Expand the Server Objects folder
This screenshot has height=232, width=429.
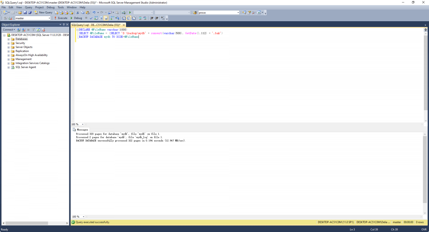tap(9, 47)
